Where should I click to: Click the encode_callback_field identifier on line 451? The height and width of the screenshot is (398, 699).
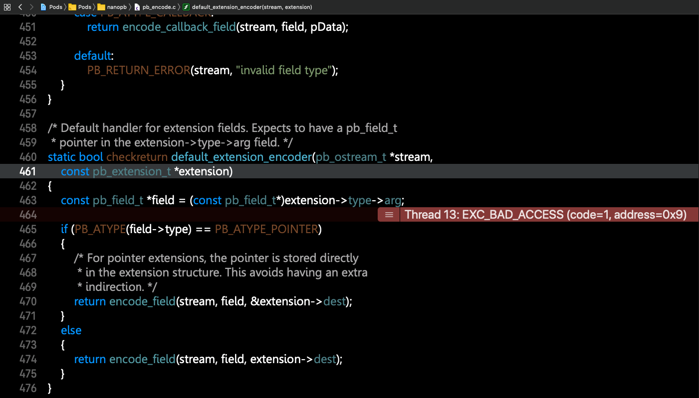(x=179, y=27)
